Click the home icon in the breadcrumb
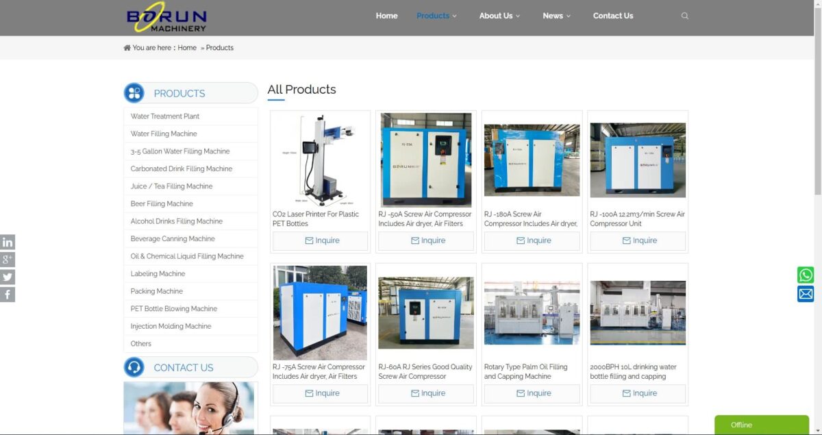This screenshot has width=822, height=435. (127, 47)
